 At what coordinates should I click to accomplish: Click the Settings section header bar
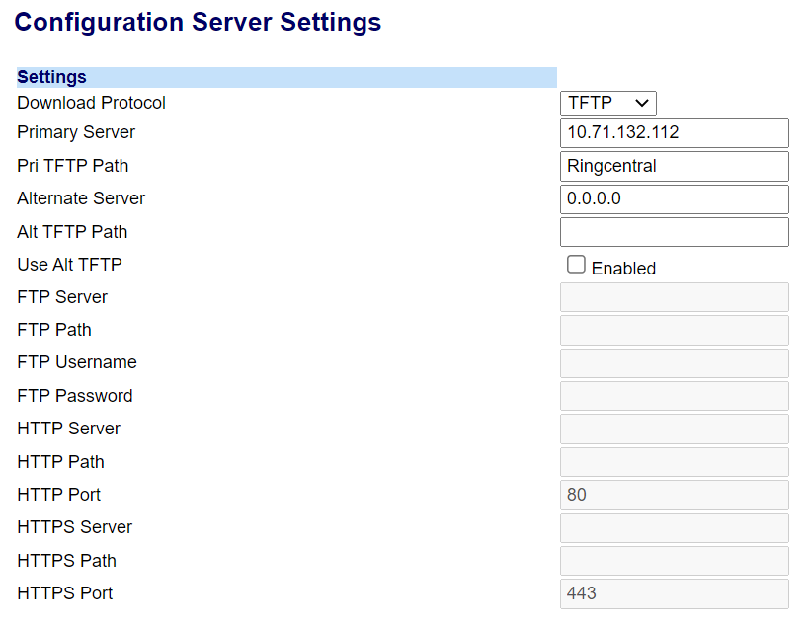click(286, 77)
